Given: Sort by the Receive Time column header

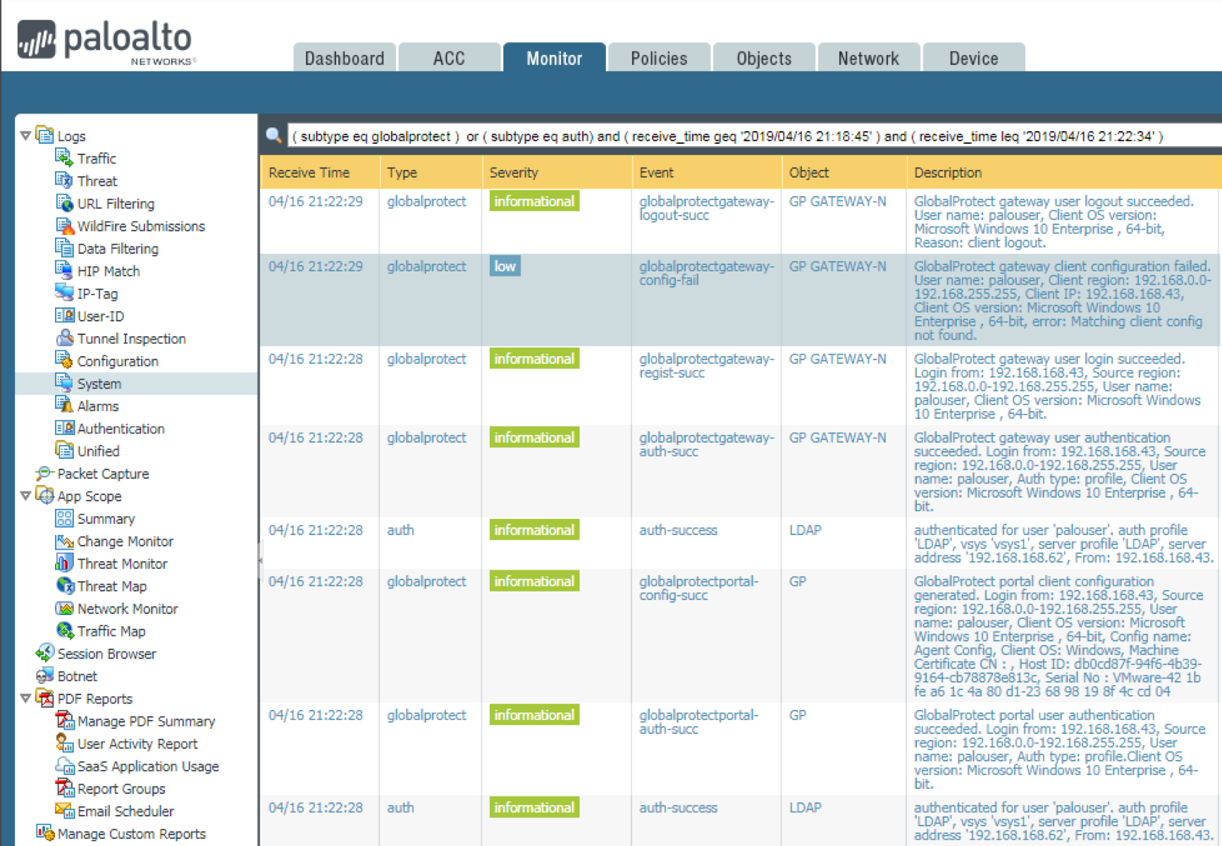Looking at the screenshot, I should pos(309,173).
